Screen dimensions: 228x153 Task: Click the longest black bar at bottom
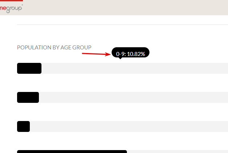click(x=72, y=151)
